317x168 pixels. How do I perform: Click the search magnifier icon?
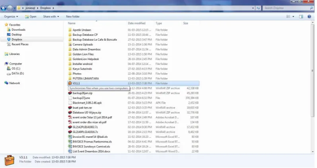[x=311, y=8]
